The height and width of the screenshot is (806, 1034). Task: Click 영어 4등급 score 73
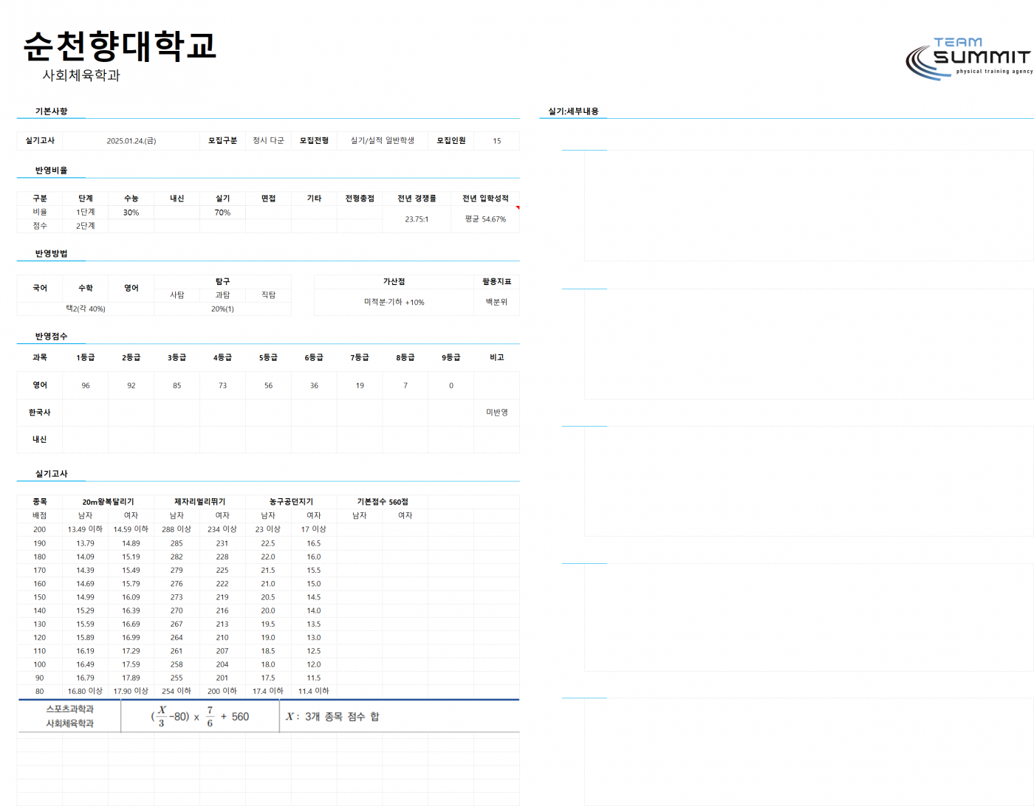point(222,386)
